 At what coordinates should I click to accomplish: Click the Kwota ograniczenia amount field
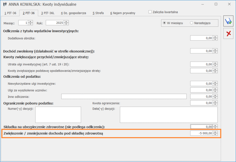point(202,103)
